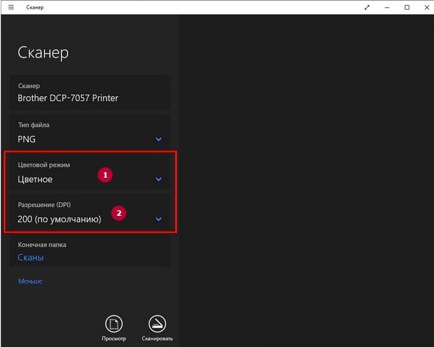Click the Просмотр preview page icon
The image size is (434, 347).
(x=114, y=324)
